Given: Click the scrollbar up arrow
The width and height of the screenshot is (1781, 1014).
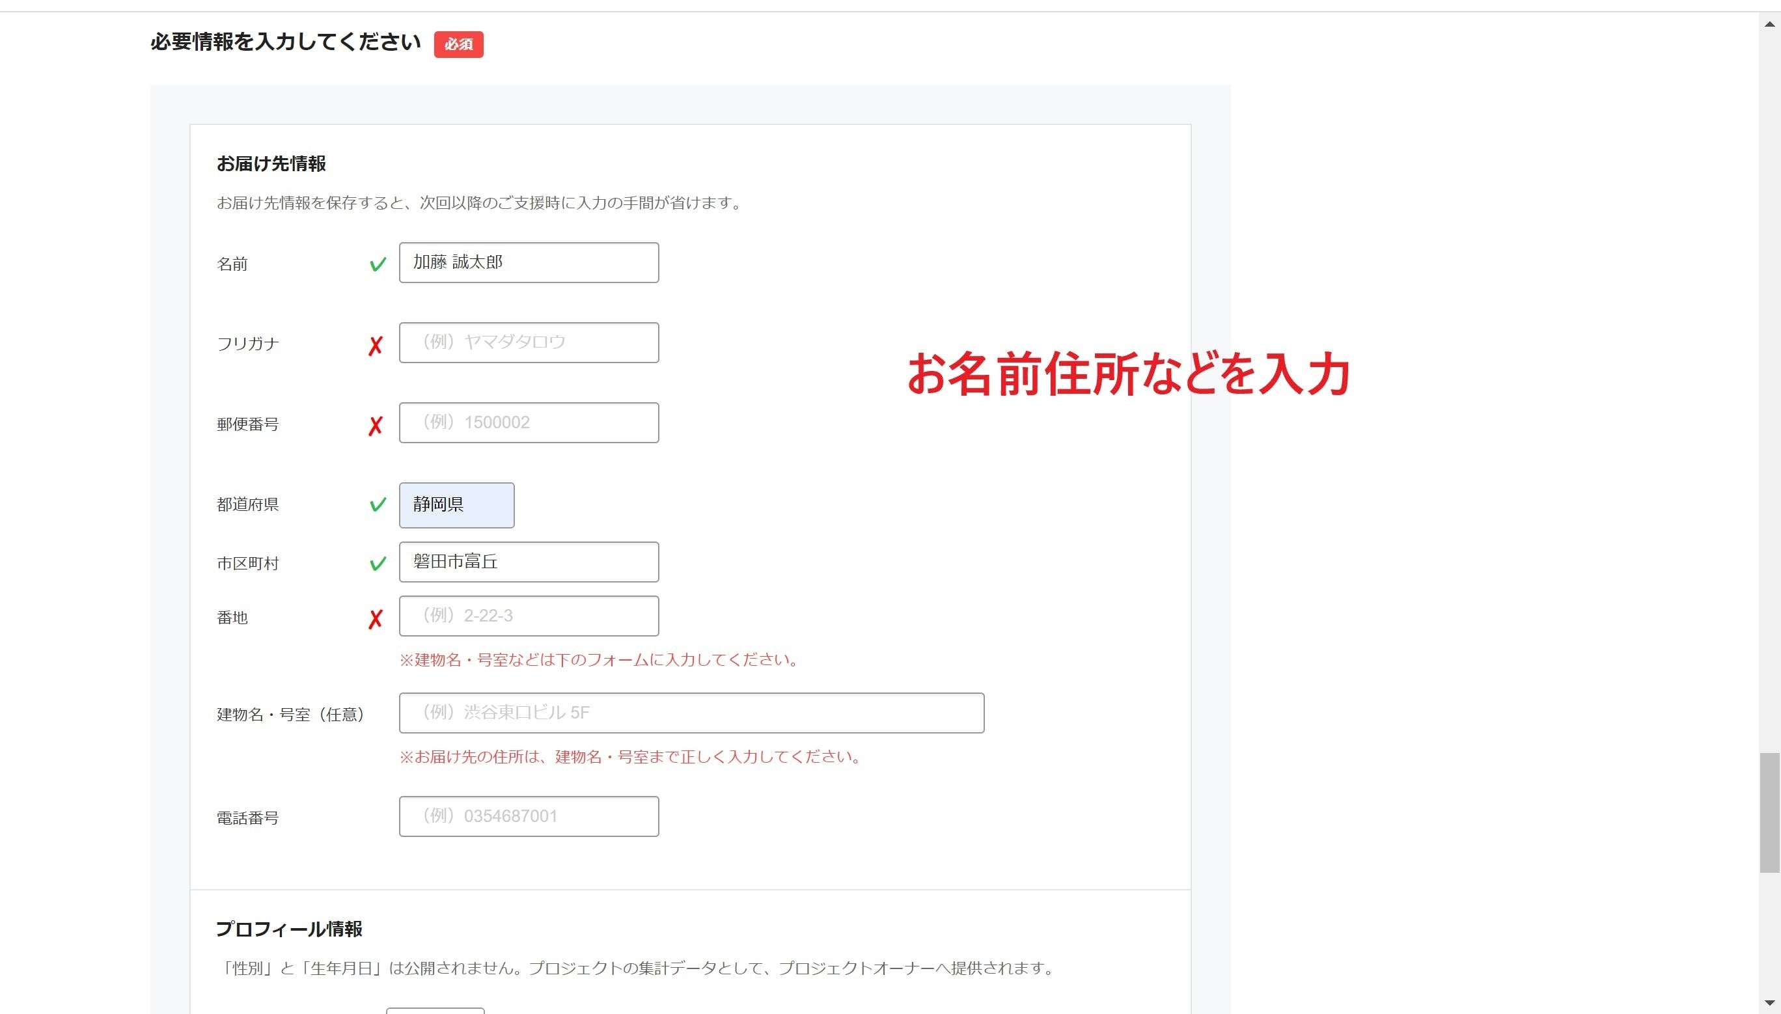Looking at the screenshot, I should pos(1769,24).
